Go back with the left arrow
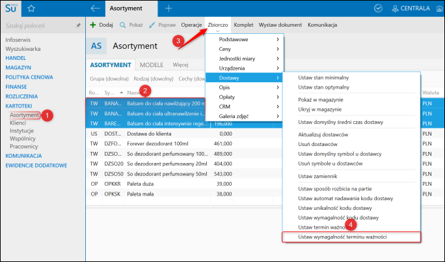This screenshot has height=262, width=445. (95, 8)
